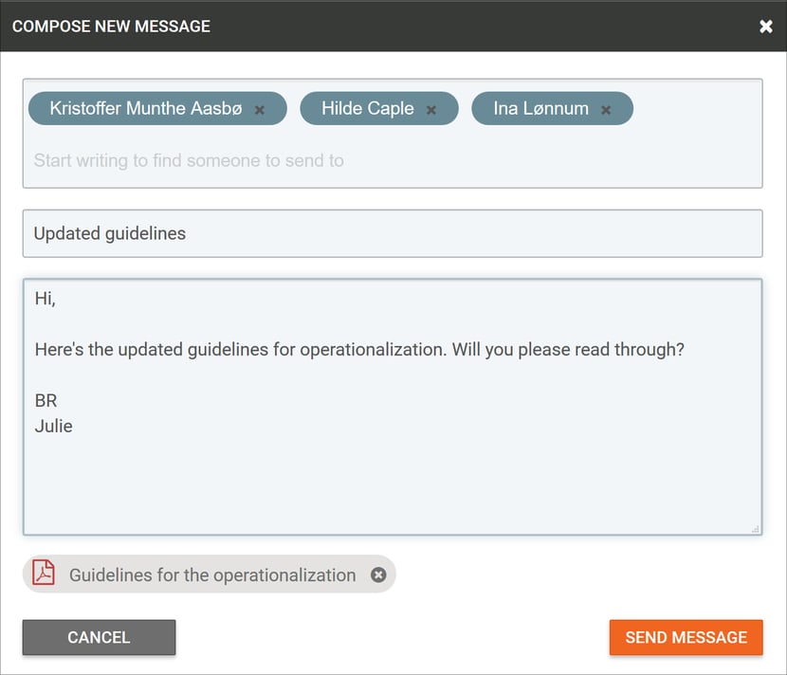Select the Hilde Caple recipient chip
This screenshot has height=675, width=787.
pyautogui.click(x=367, y=108)
